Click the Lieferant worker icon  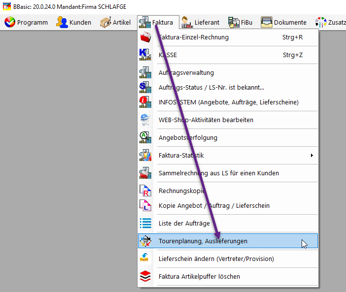click(x=187, y=22)
